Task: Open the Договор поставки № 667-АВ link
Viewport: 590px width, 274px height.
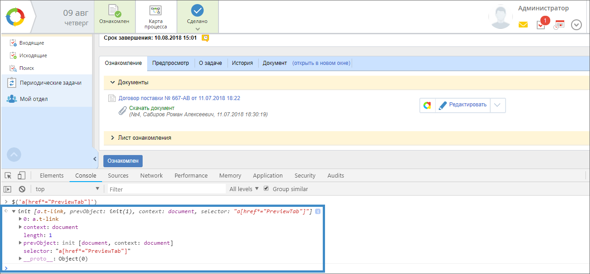Action: [179, 98]
